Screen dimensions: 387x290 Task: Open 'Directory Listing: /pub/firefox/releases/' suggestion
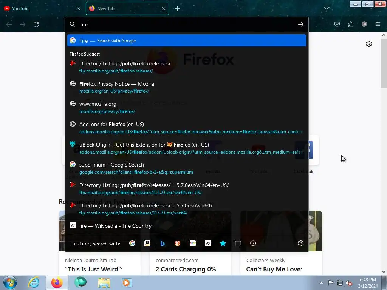[187, 67]
